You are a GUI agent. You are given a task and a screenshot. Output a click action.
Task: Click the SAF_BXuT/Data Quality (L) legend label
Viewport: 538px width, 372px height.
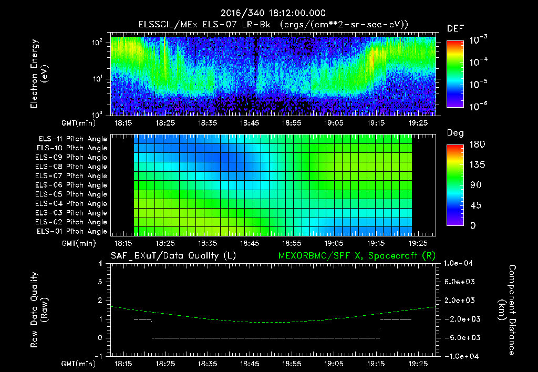(x=173, y=256)
